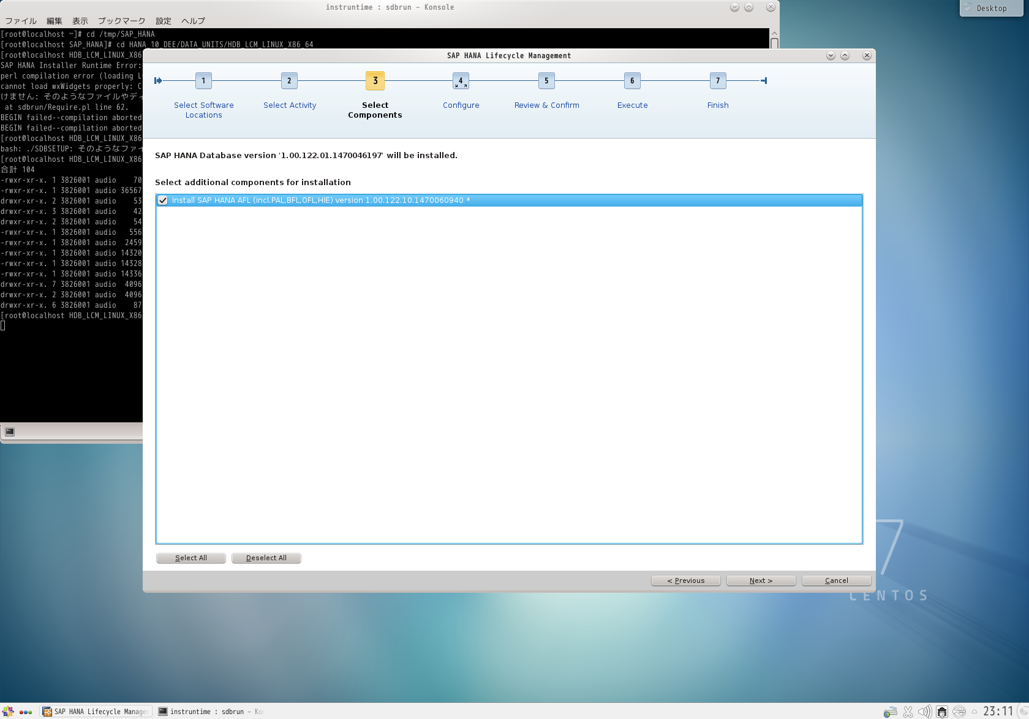Click activities three-dots icon in taskbar
The height and width of the screenshot is (719, 1029).
click(x=26, y=712)
